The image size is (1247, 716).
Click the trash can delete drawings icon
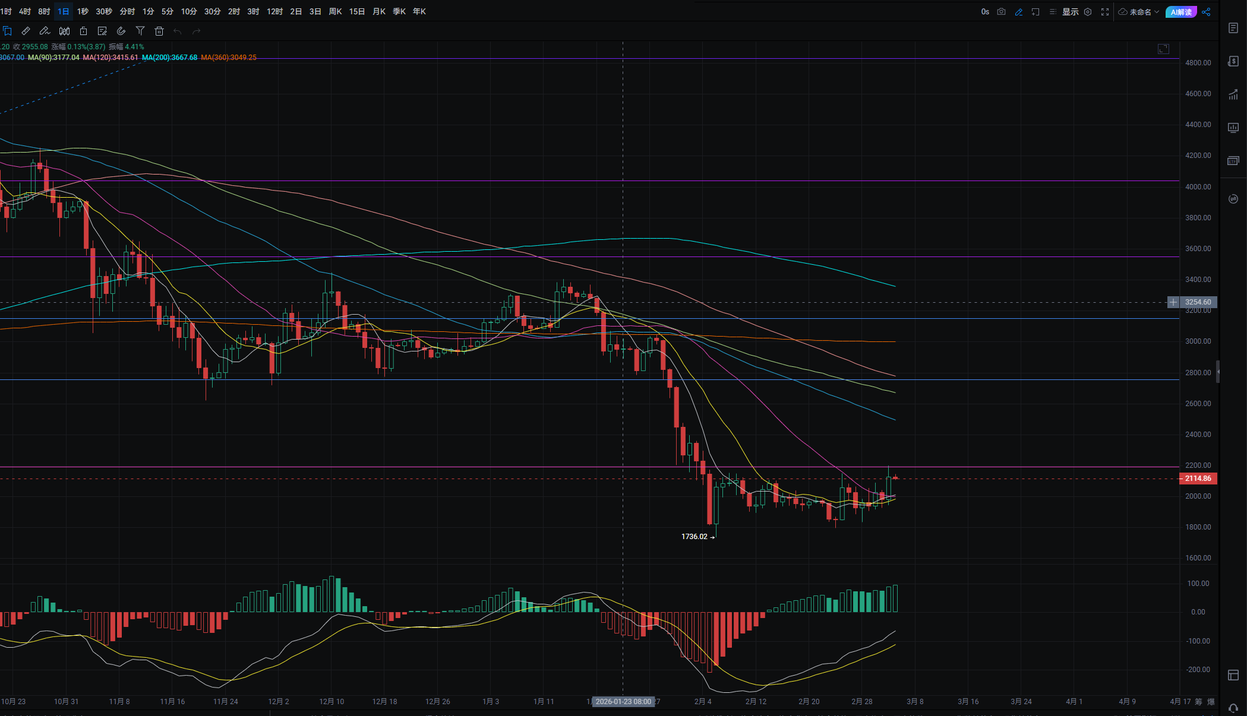tap(159, 31)
